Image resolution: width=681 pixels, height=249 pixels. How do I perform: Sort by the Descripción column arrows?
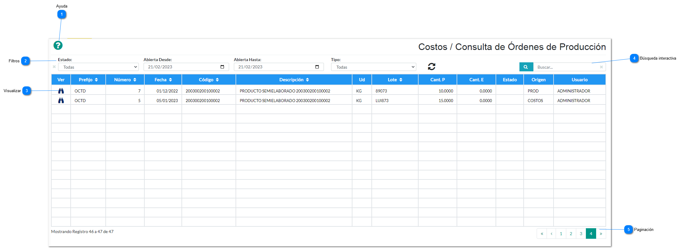tap(307, 80)
